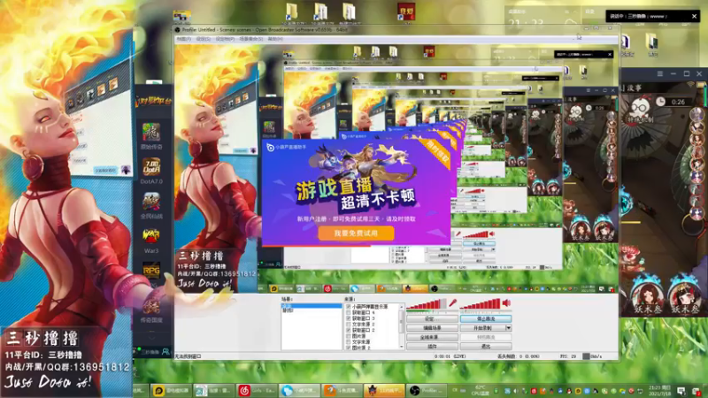Click the sources list scroll-up arrow

pyautogui.click(x=402, y=307)
